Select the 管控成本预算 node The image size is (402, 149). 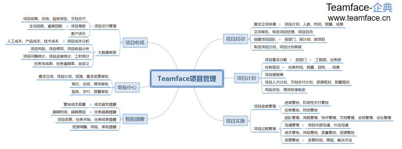(x=75, y=105)
